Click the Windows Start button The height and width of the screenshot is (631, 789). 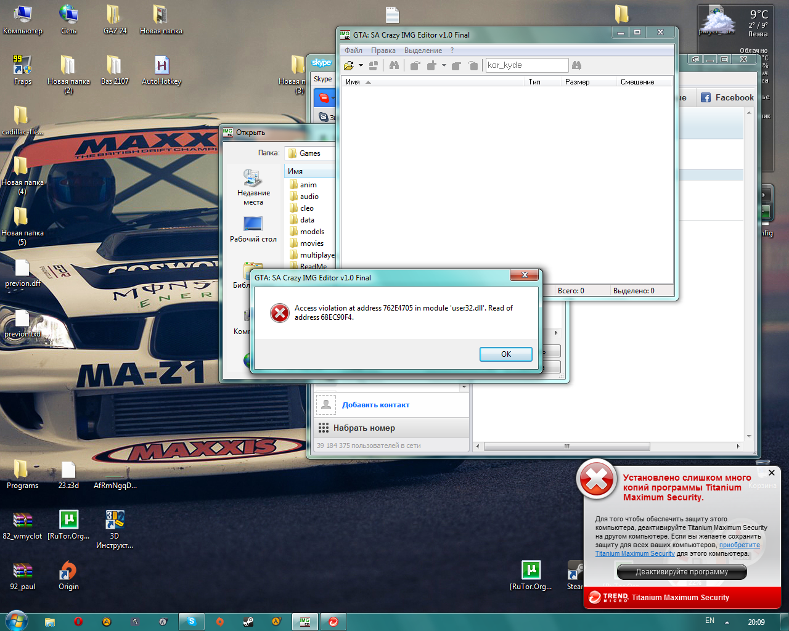tap(15, 621)
